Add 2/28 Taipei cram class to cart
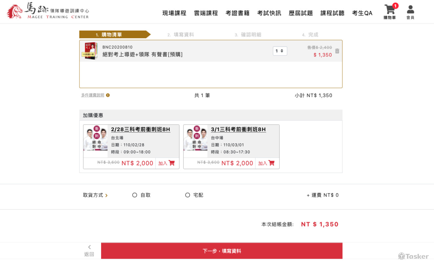This screenshot has width=434, height=263. [167, 163]
